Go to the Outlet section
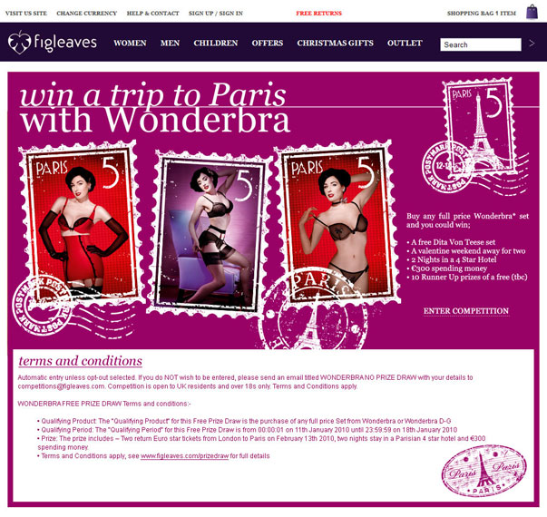Screen dimensions: 547x517 (405, 43)
